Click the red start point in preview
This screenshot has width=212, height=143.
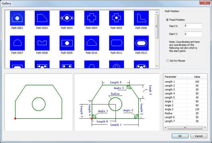pyautogui.click(x=15, y=119)
